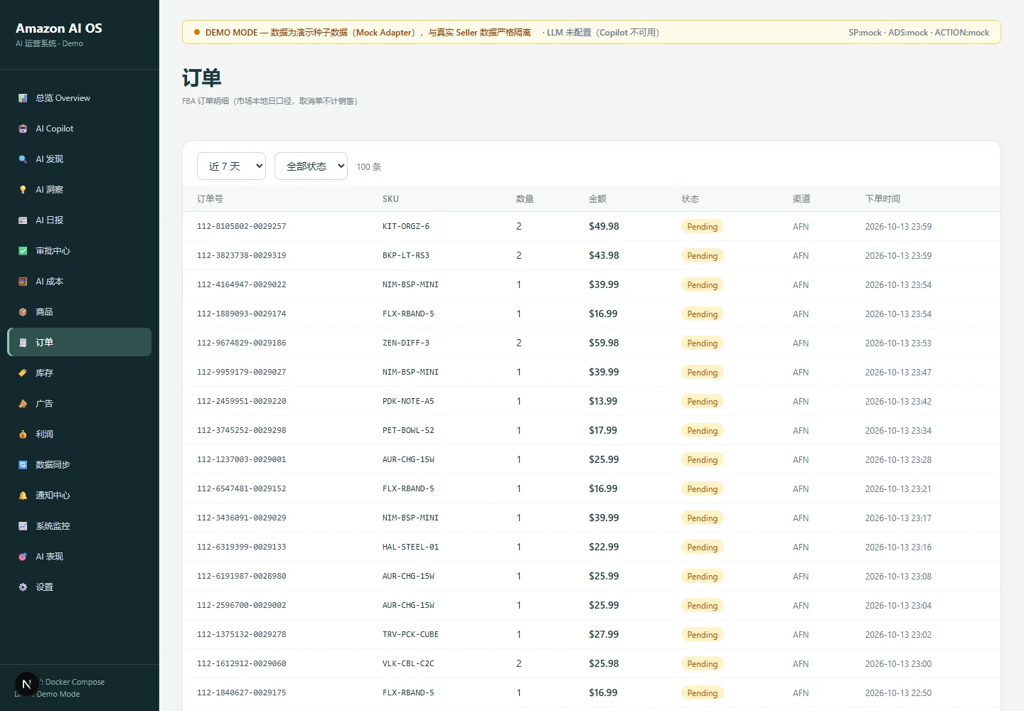Click the DEMO MODE banner message
Image resolution: width=1024 pixels, height=711 pixels.
(x=368, y=33)
